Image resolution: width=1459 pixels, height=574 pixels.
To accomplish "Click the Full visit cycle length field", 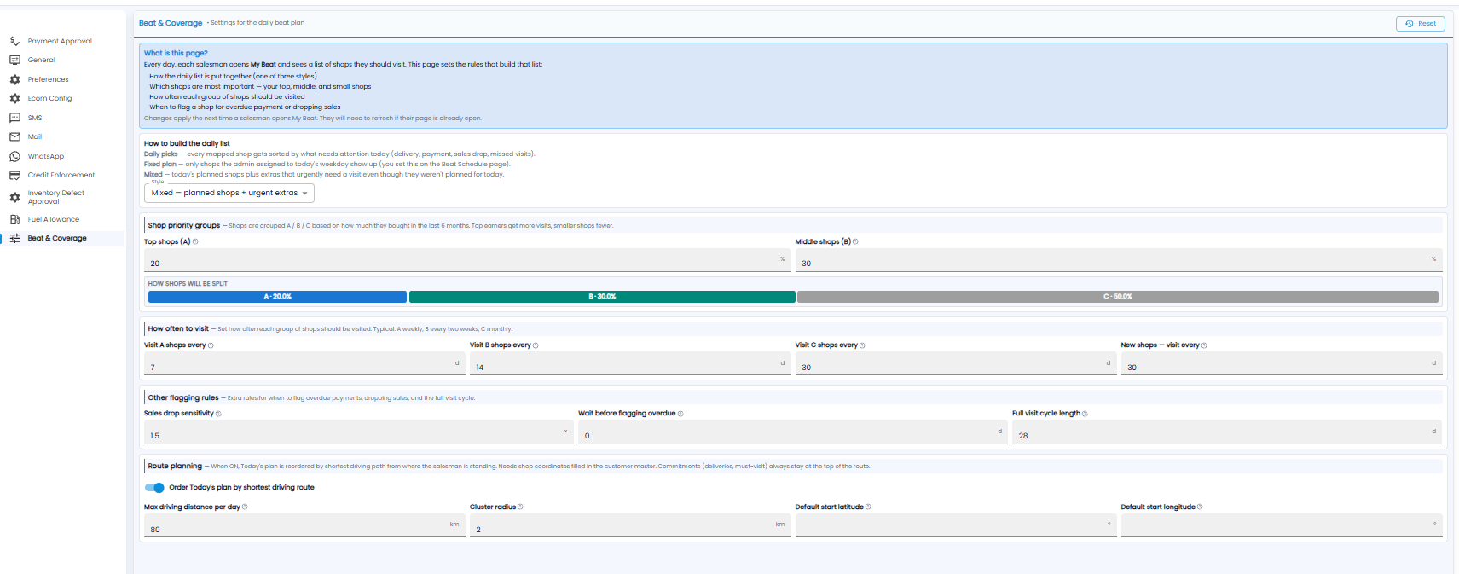I will (x=1227, y=432).
